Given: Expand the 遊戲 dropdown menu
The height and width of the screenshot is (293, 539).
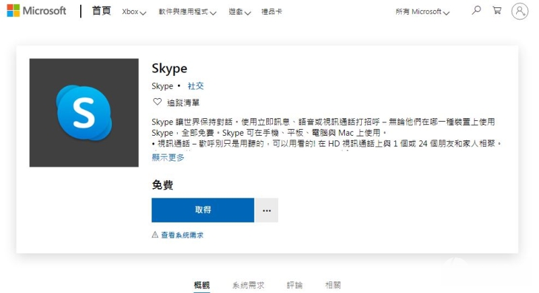Looking at the screenshot, I should coord(240,12).
